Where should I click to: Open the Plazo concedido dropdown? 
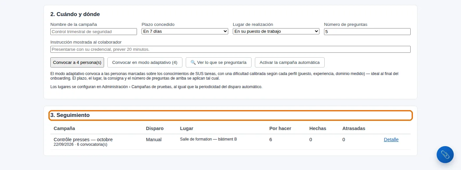point(185,31)
